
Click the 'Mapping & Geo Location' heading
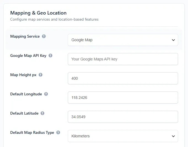click(38, 13)
